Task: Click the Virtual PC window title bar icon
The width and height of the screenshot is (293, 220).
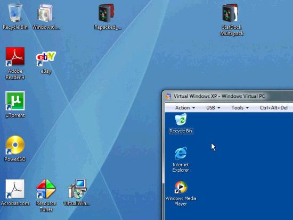Action: (168, 96)
